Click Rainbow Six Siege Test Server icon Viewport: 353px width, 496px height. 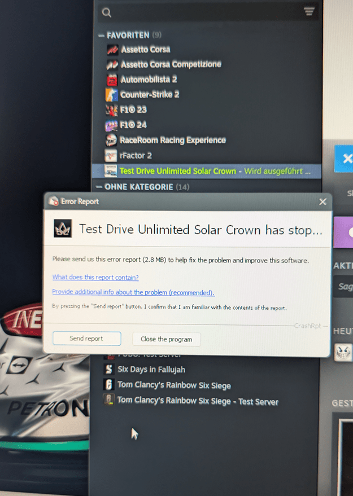pyautogui.click(x=108, y=400)
